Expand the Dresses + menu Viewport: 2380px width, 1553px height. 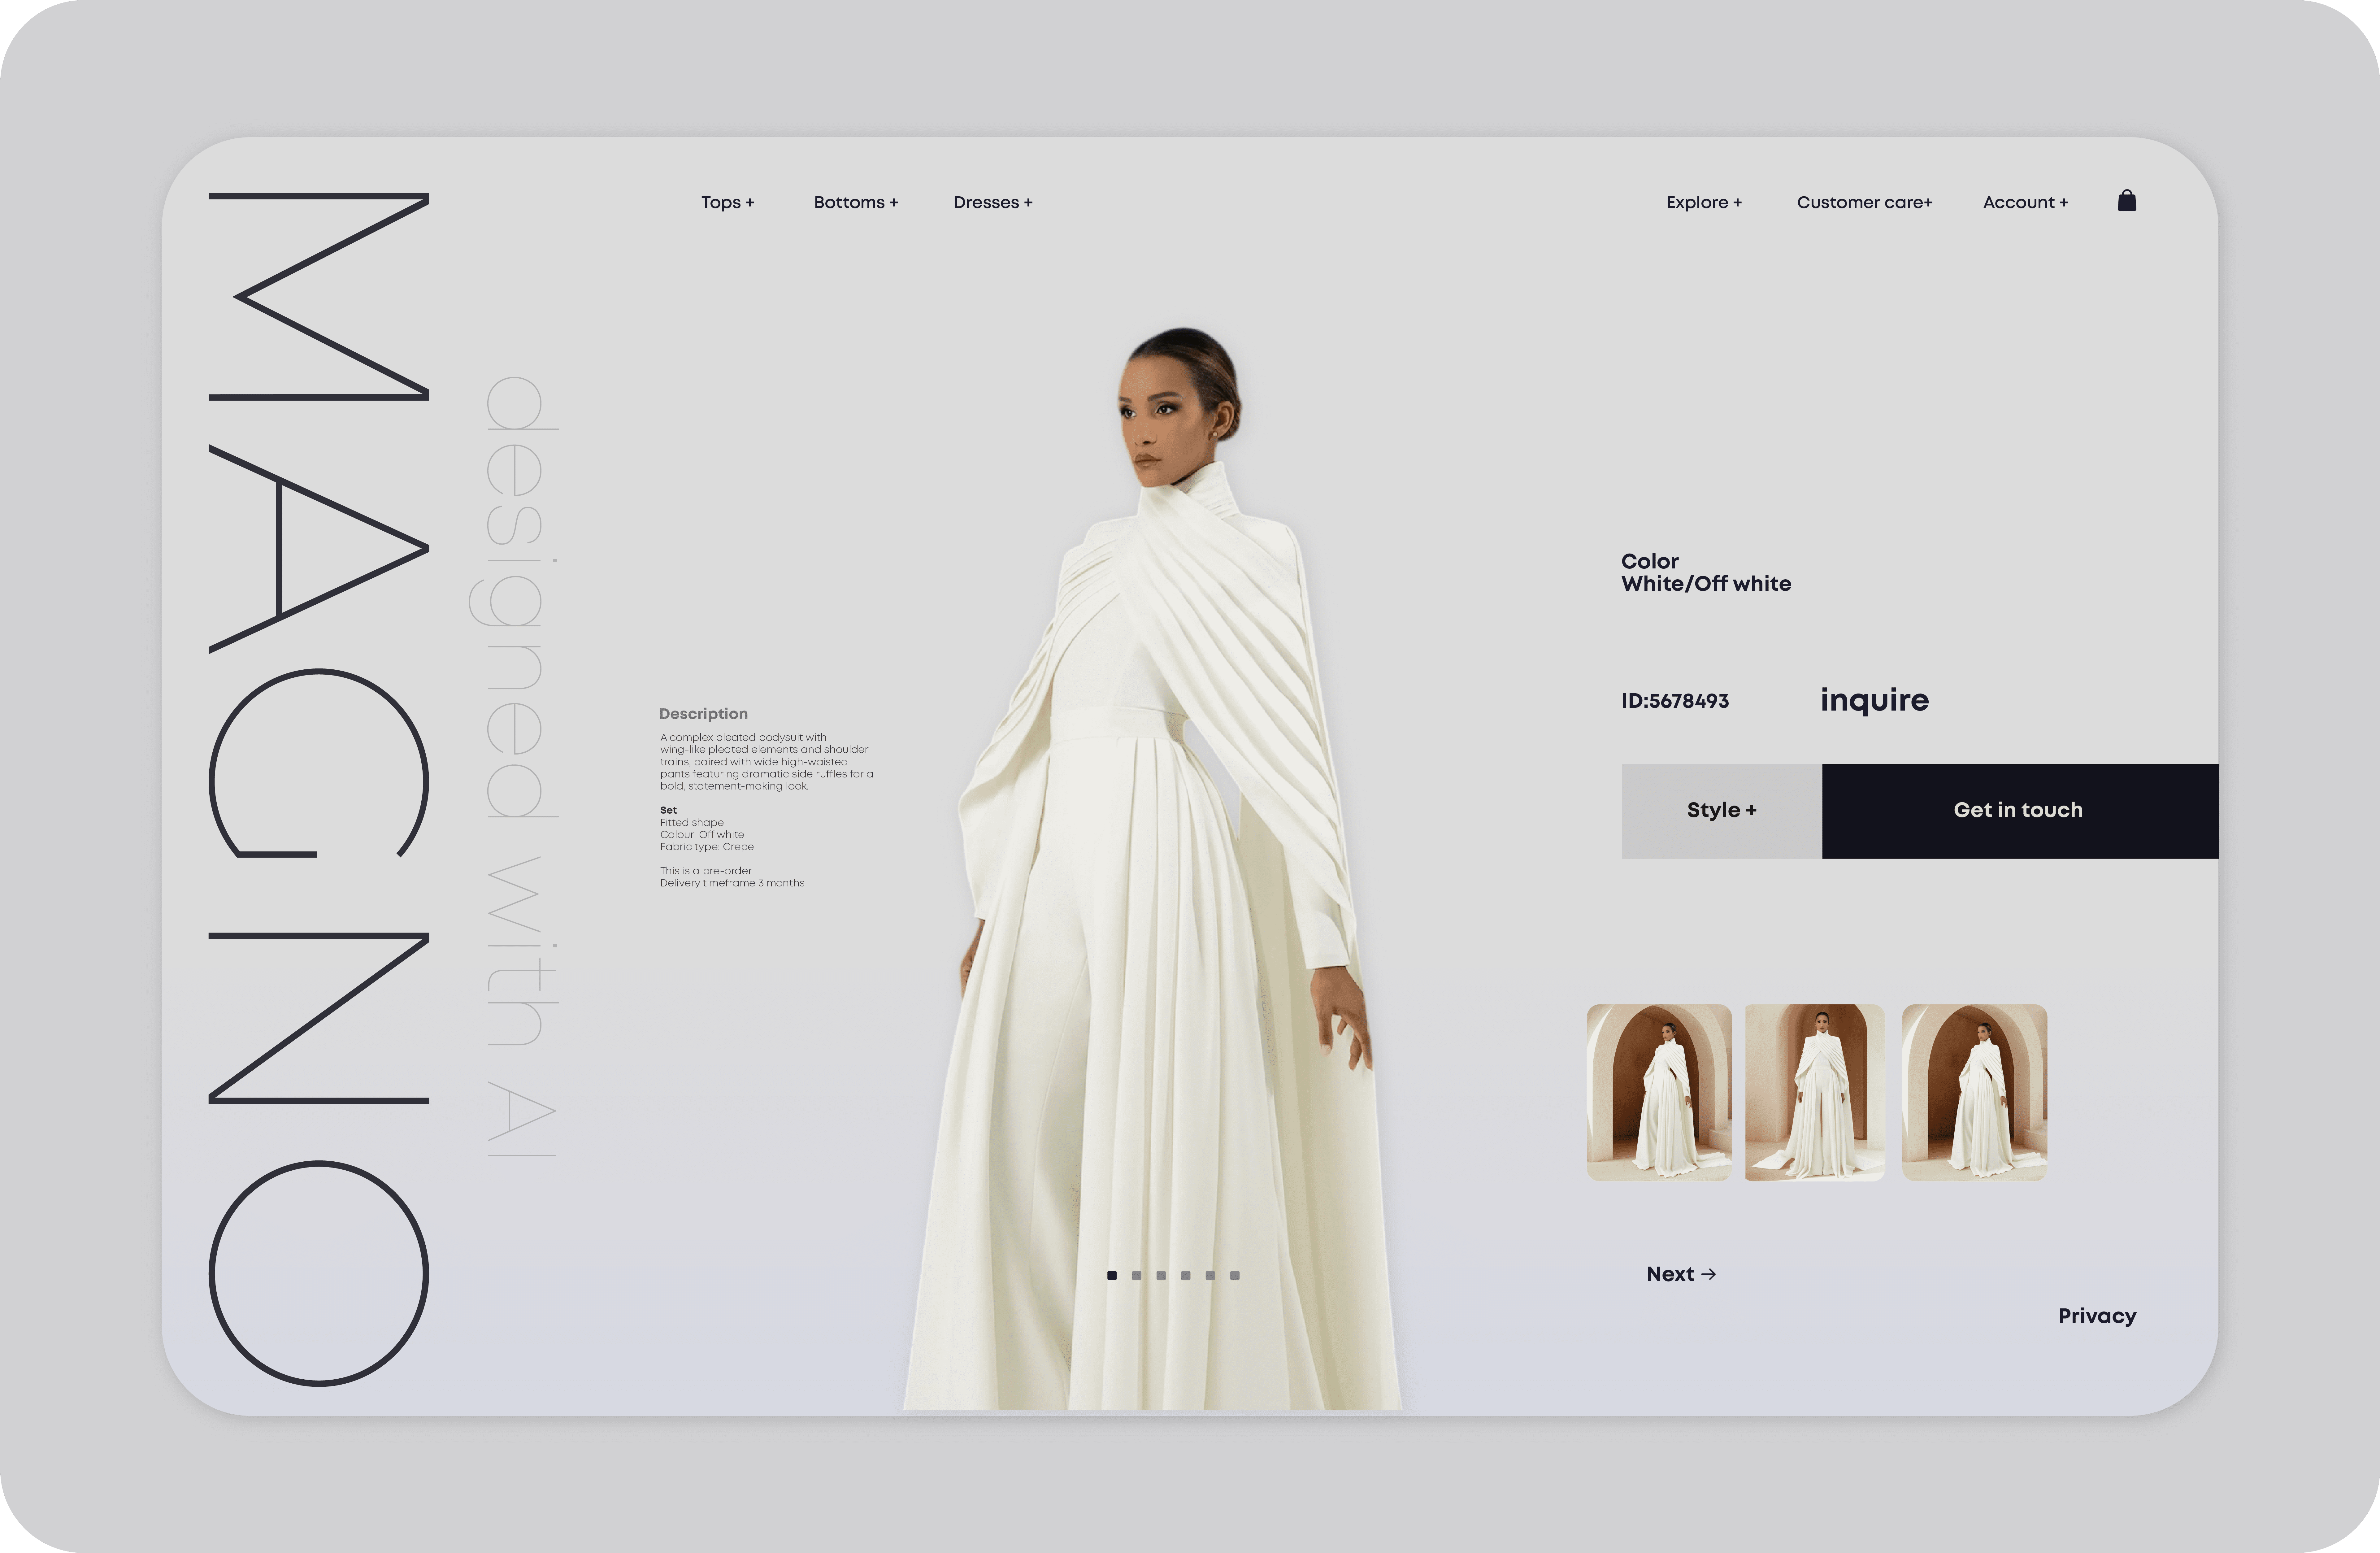point(992,202)
